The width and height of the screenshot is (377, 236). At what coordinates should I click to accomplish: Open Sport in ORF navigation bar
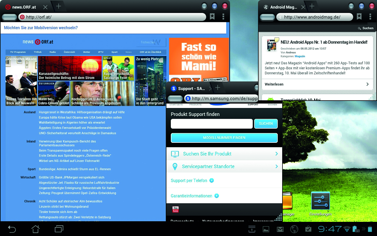pos(115,52)
